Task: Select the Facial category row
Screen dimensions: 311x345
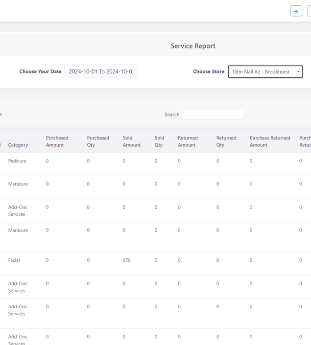Action: pyautogui.click(x=14, y=260)
